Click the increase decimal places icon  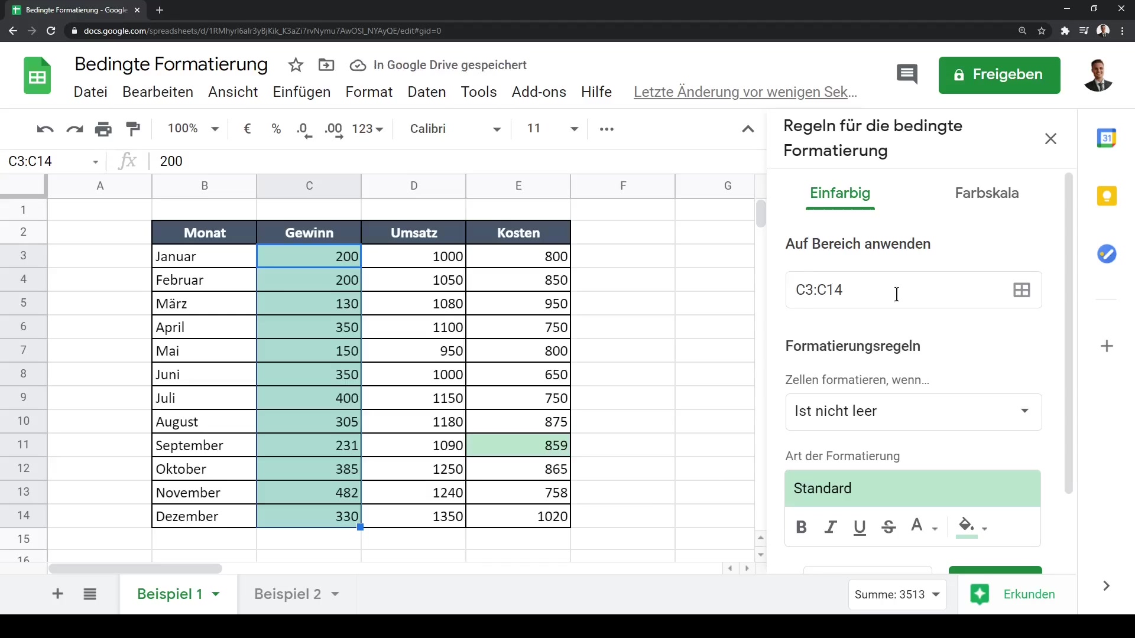(x=334, y=129)
